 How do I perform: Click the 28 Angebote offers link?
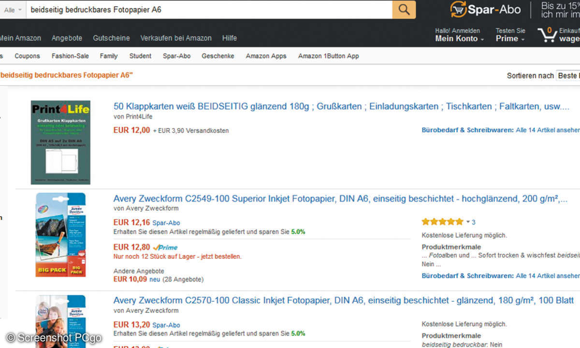[x=183, y=279]
